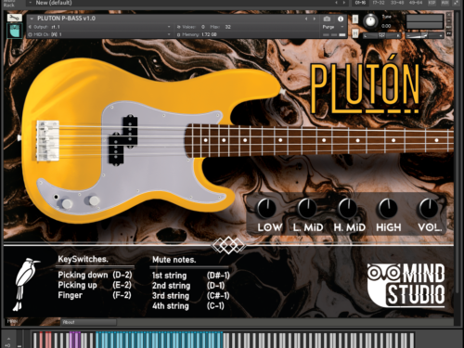Screen dimensions: 464x348
Task: Select next instrument preset with right arrow
Action: [315, 19]
